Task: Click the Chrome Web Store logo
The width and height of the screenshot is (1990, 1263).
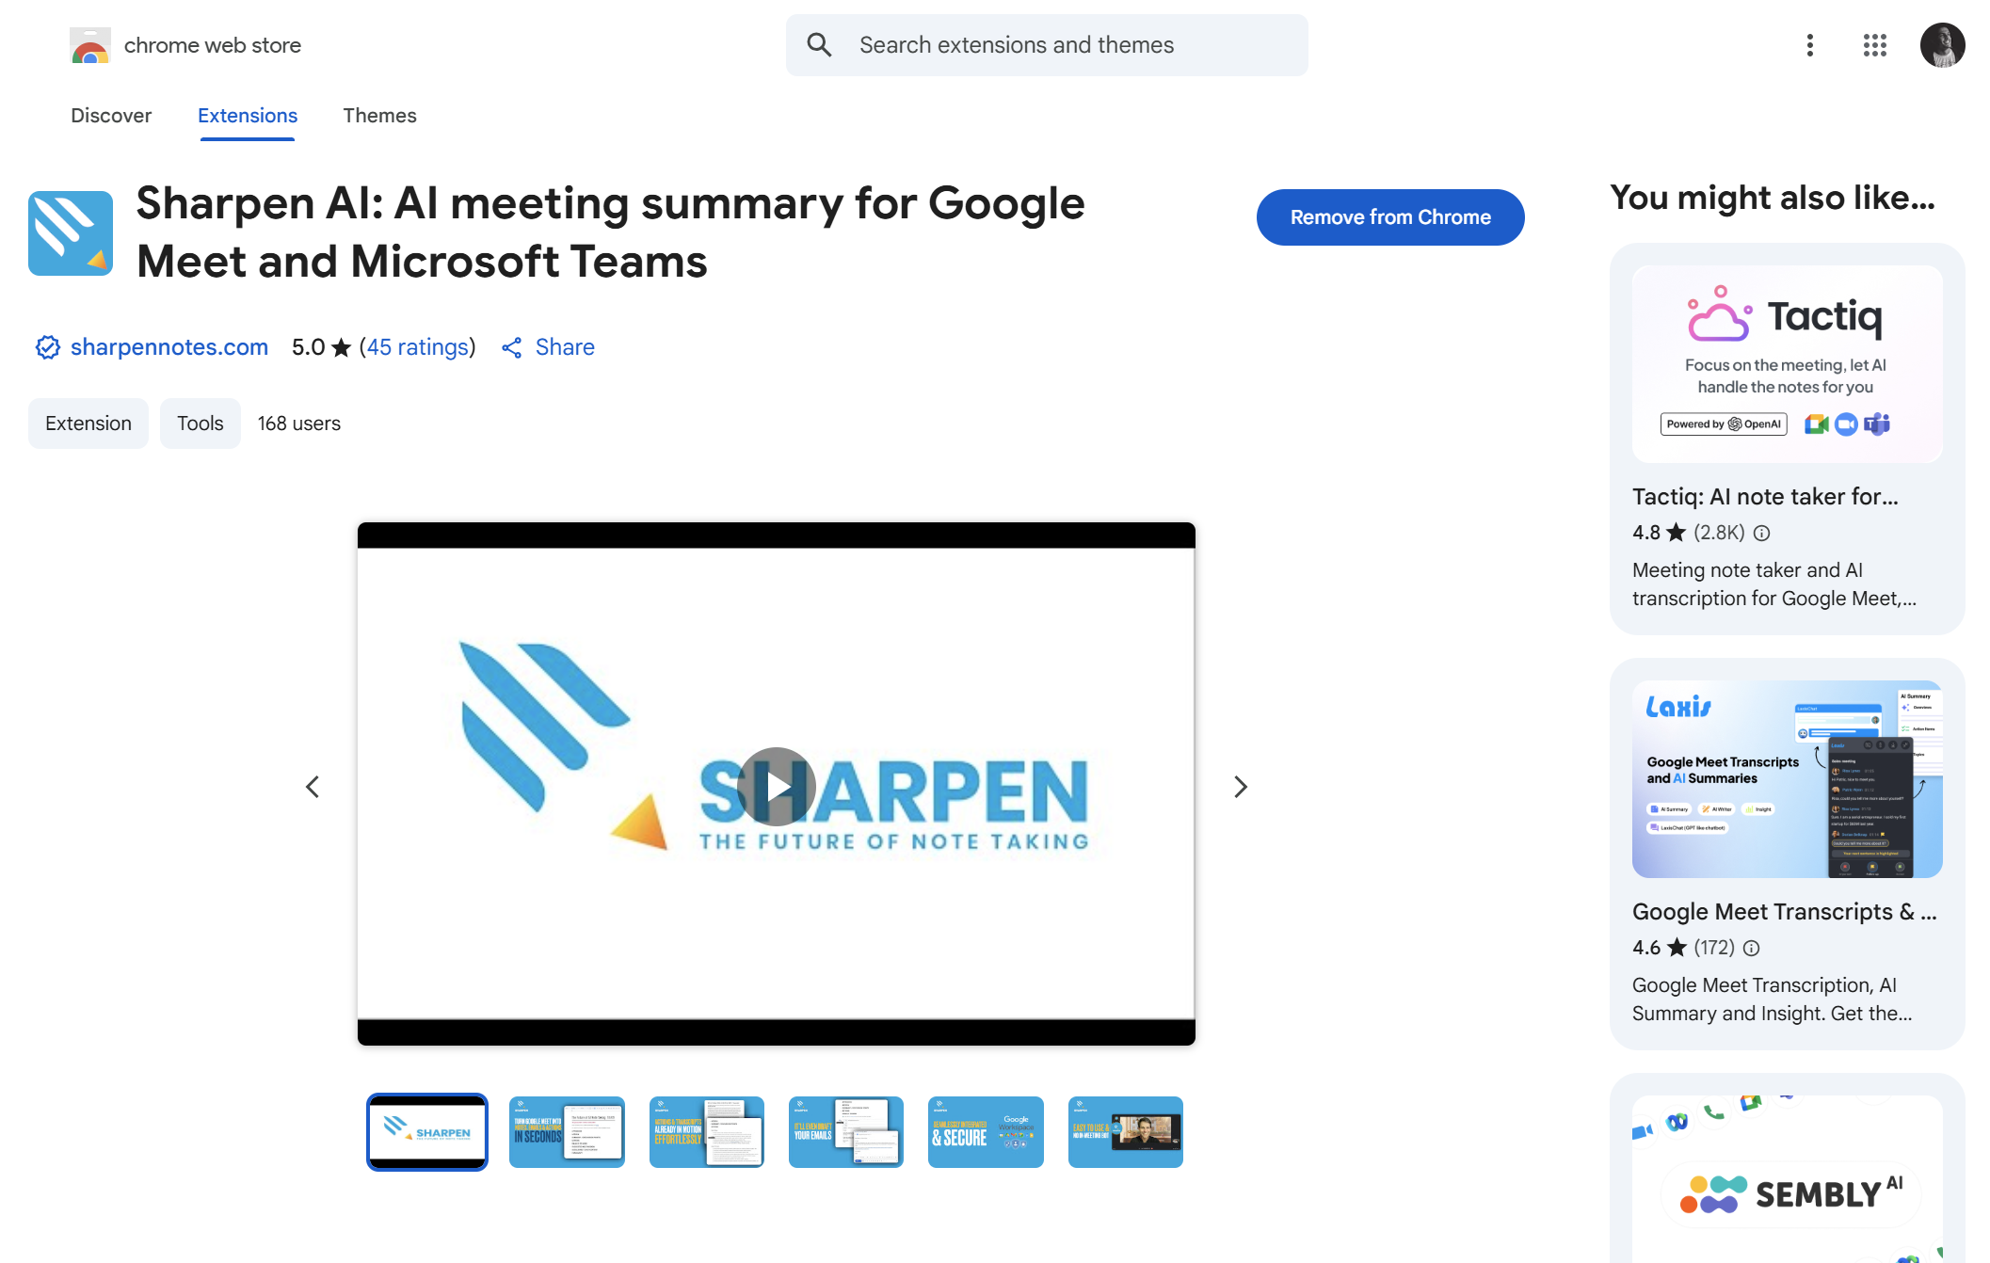Action: [90, 45]
